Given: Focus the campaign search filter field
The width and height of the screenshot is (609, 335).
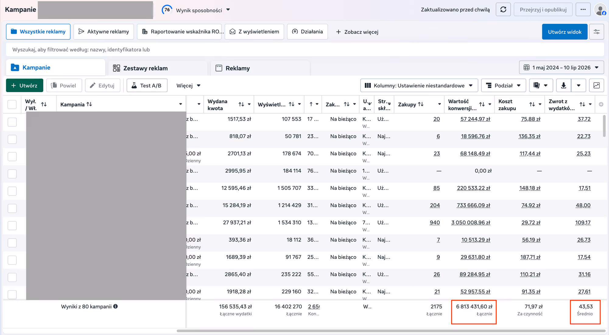Looking at the screenshot, I should tap(305, 49).
